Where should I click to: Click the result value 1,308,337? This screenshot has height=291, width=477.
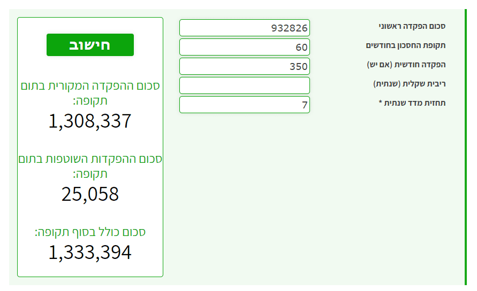click(x=90, y=121)
